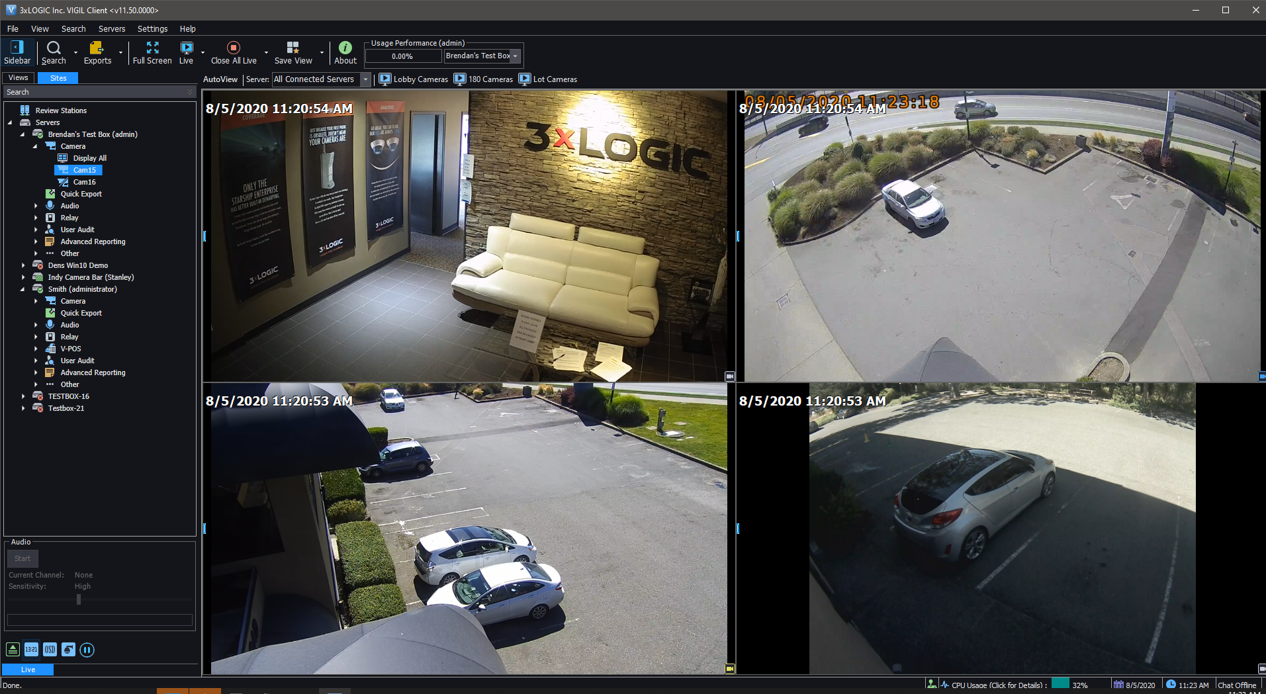Toggle the camera dewarp icon

coord(68,650)
